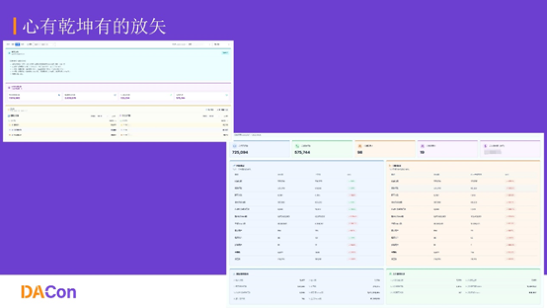Click the icon on the first purple-value KPI card

[59, 95]
